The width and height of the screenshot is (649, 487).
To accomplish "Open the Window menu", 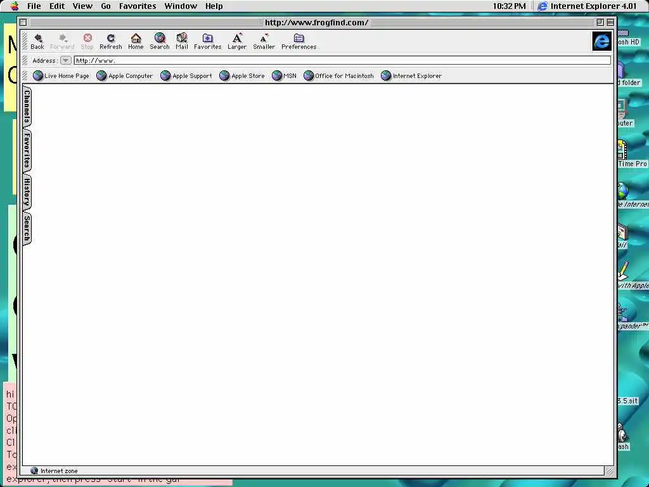I will pos(181,6).
